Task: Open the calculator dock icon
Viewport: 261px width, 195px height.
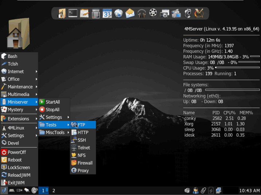Action: tap(96, 13)
